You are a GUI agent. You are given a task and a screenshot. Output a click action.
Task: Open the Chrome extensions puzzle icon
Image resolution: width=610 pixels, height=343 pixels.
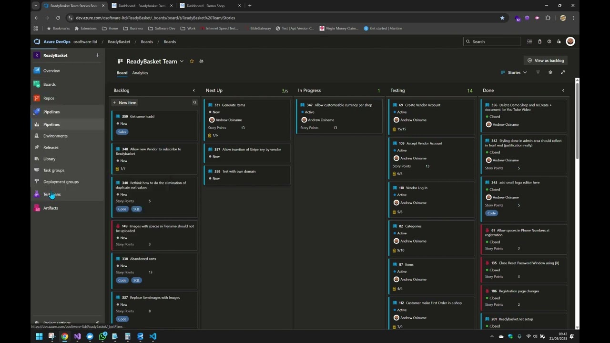pos(548,18)
